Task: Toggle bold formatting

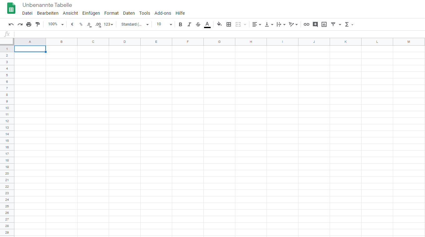Action: (x=180, y=24)
